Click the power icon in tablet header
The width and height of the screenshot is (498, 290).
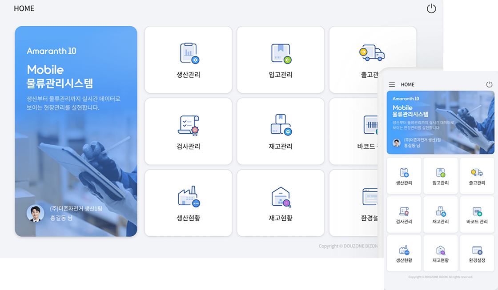click(x=431, y=8)
